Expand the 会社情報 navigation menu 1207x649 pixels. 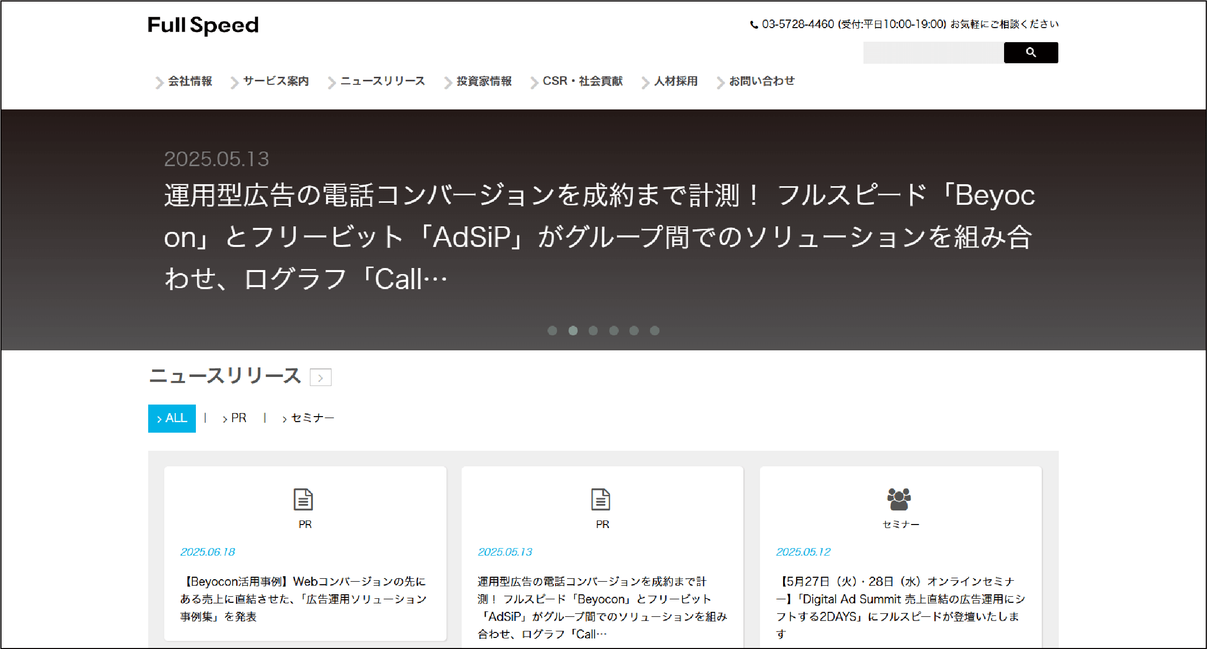(x=189, y=81)
